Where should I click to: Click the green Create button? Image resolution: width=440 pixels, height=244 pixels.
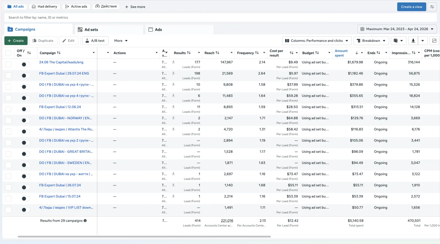point(16,41)
